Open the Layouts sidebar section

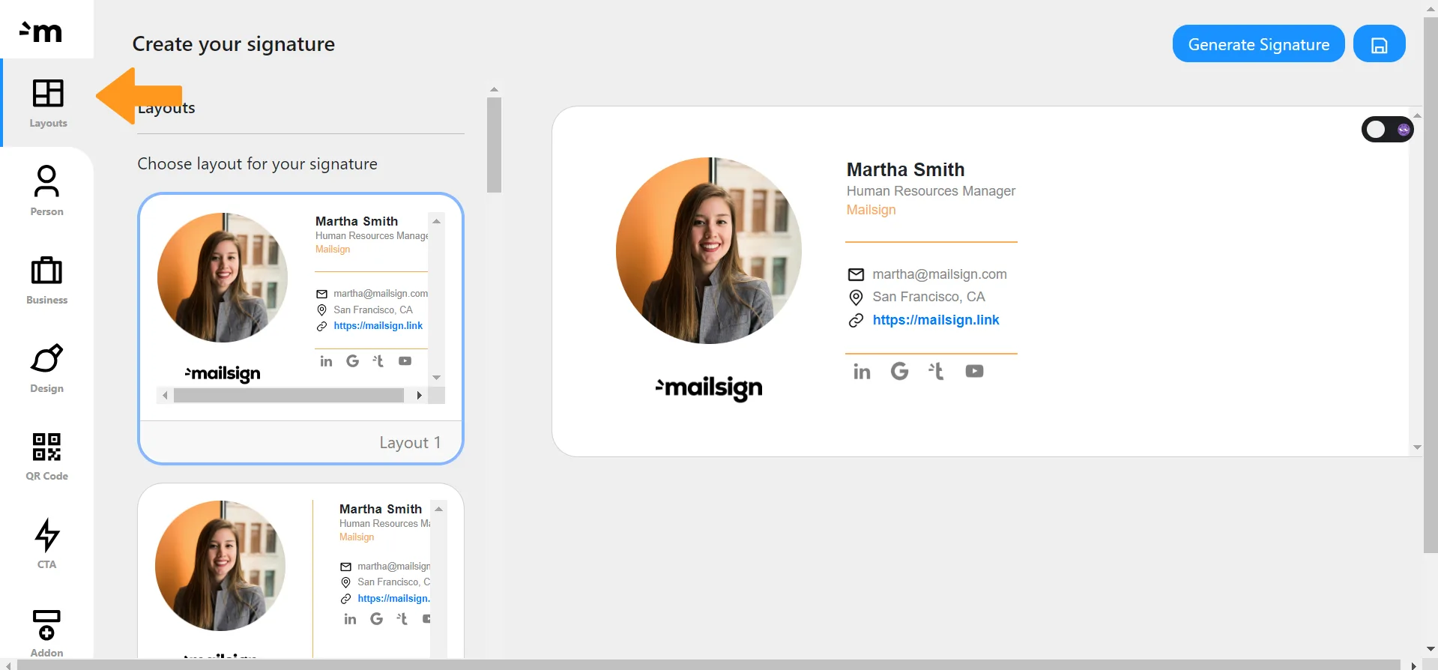click(x=48, y=103)
